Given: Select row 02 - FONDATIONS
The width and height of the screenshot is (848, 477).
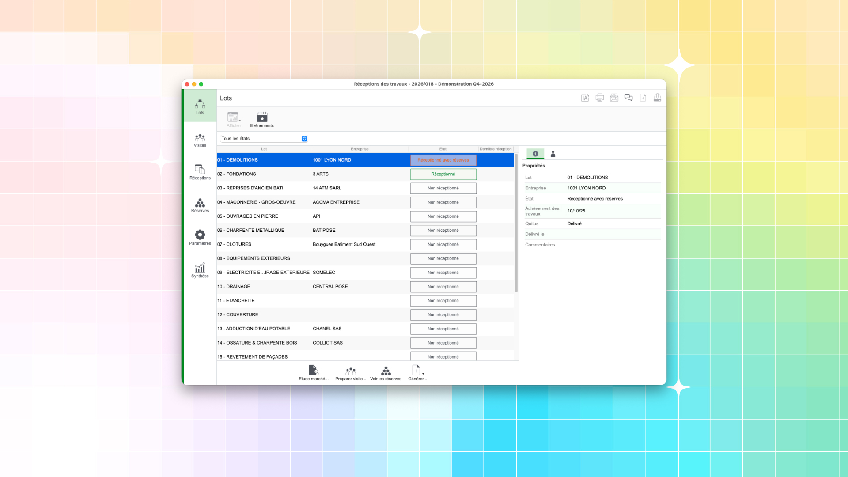Looking at the screenshot, I should coord(365,174).
